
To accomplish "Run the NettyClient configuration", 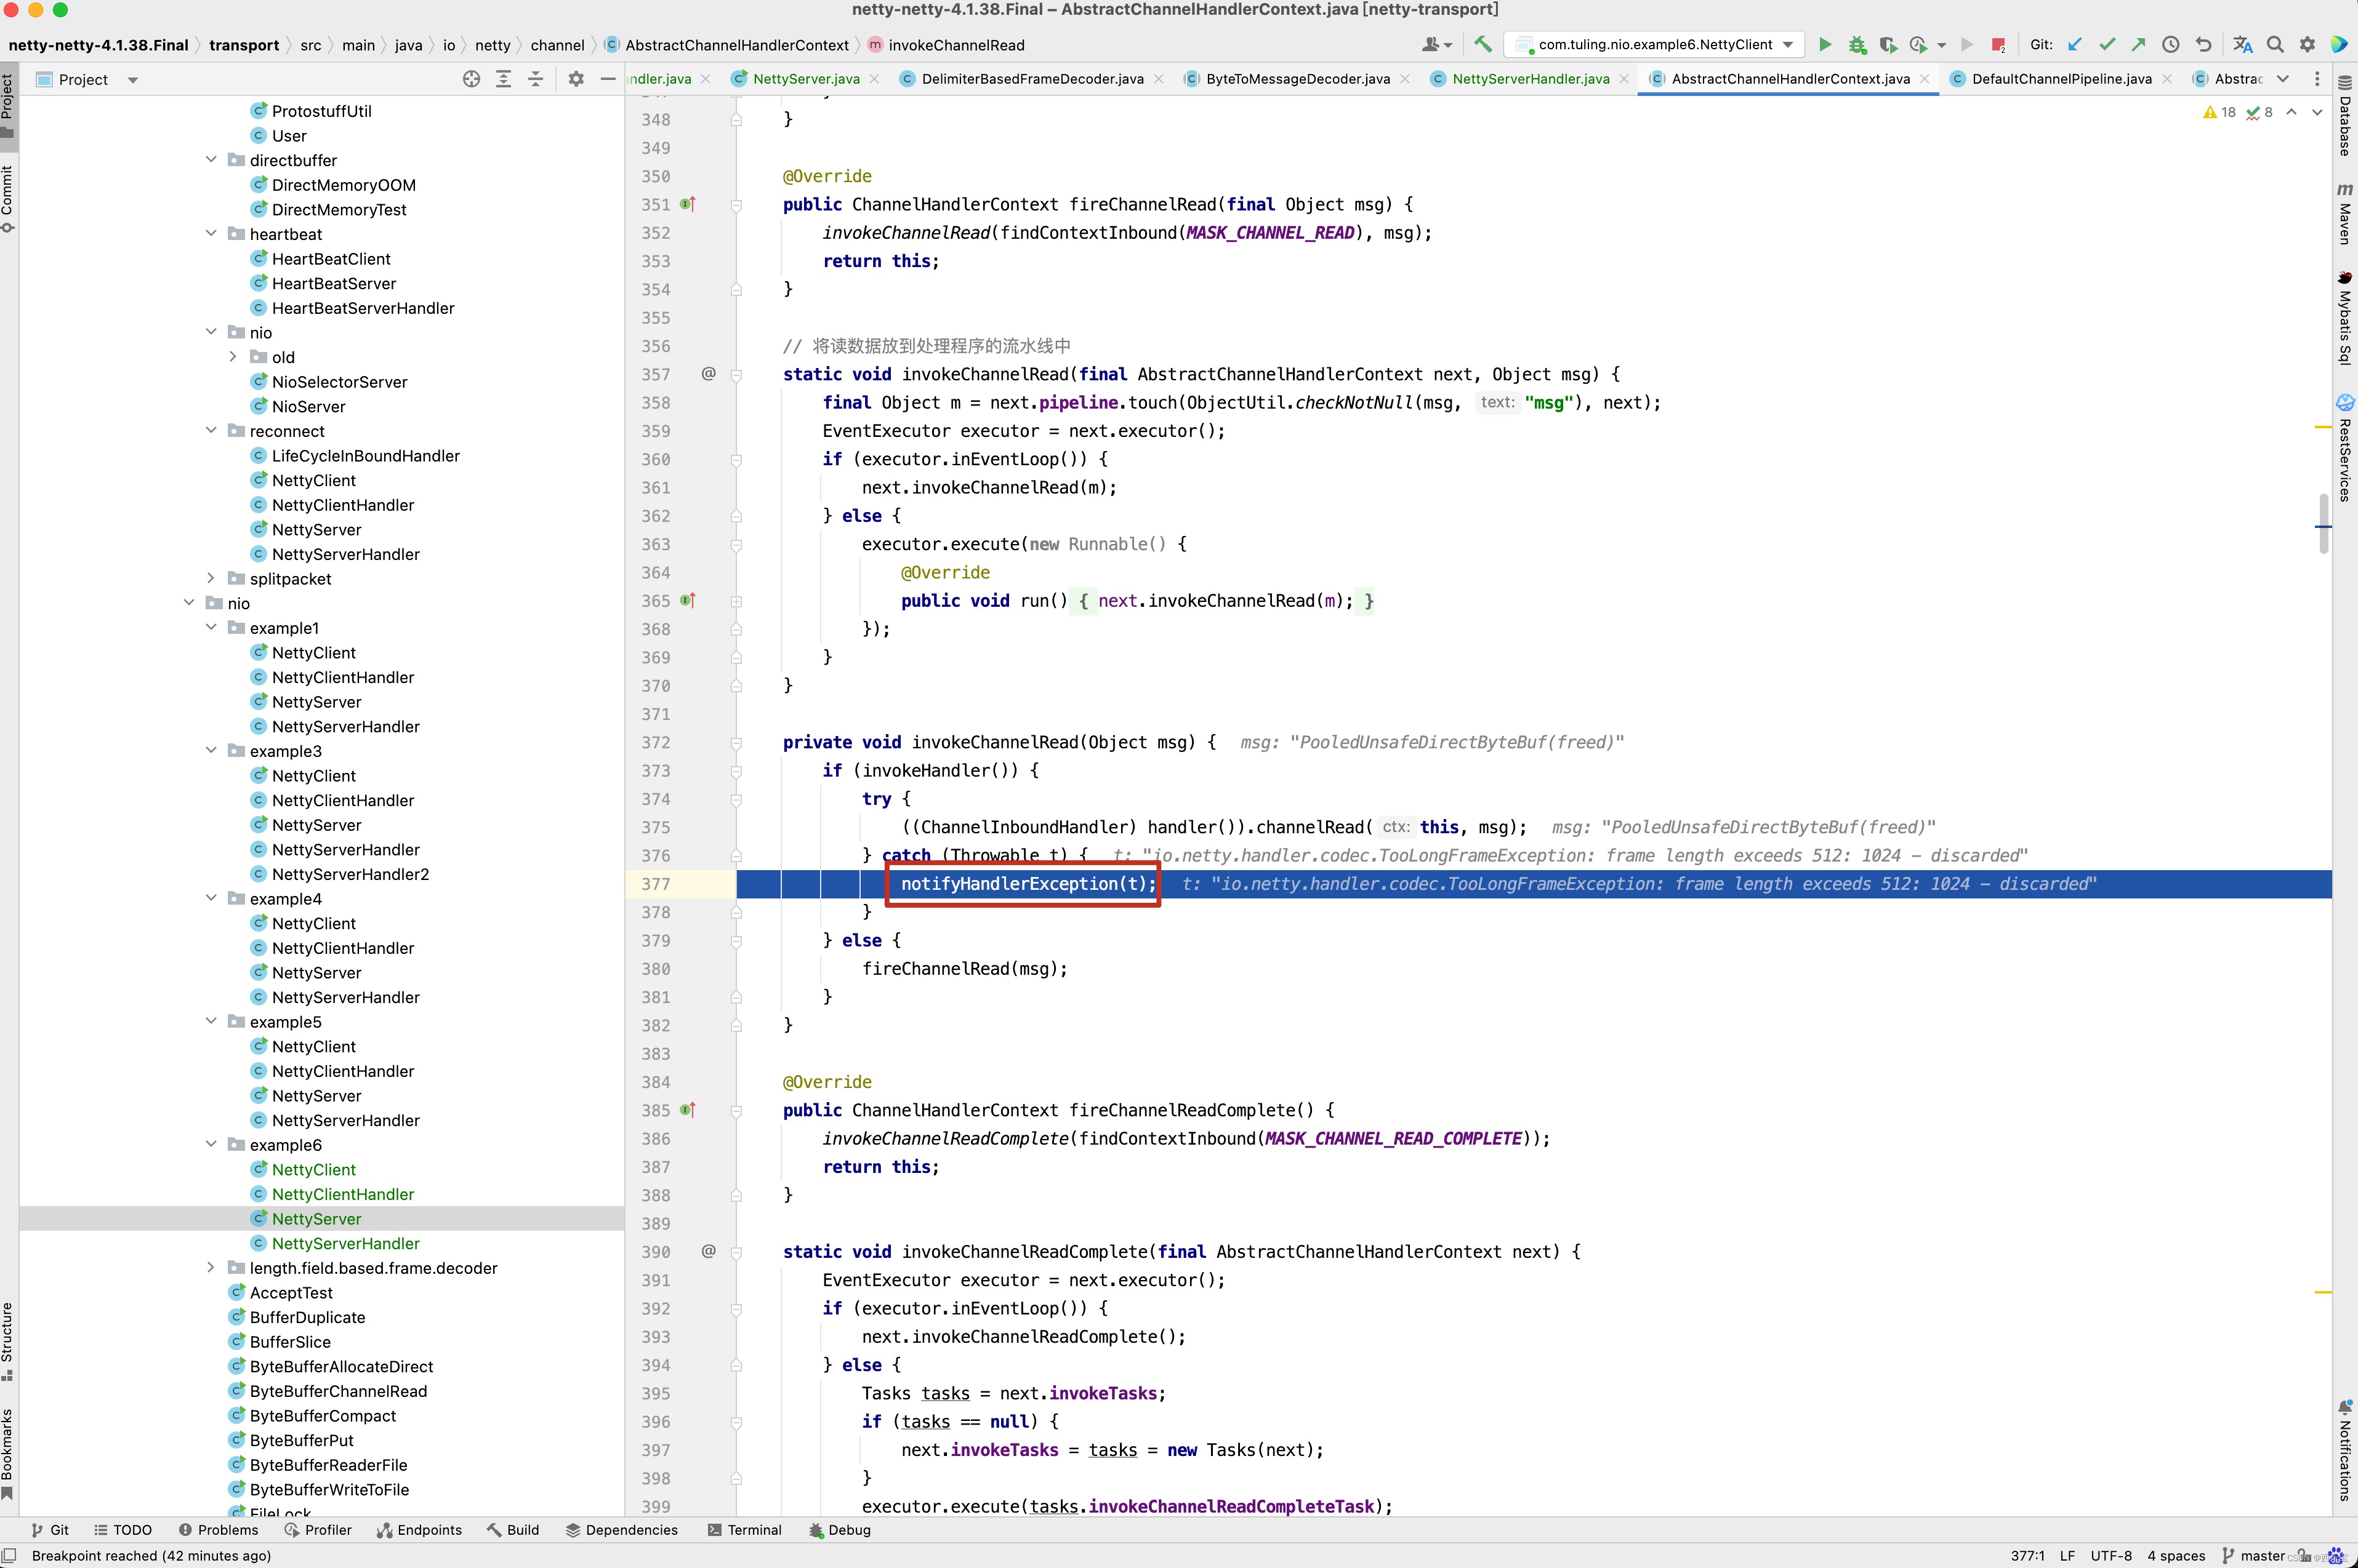I will [1825, 45].
